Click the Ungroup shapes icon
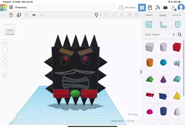The image size is (185, 128). tap(114, 15)
